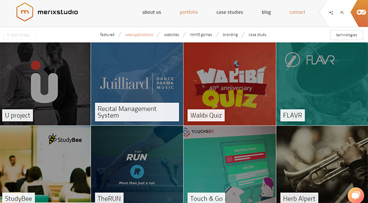
Task: Select the web applications filter
Action: click(139, 35)
